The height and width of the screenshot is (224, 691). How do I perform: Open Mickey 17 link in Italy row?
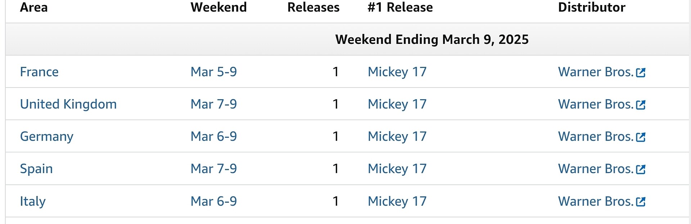pos(397,201)
